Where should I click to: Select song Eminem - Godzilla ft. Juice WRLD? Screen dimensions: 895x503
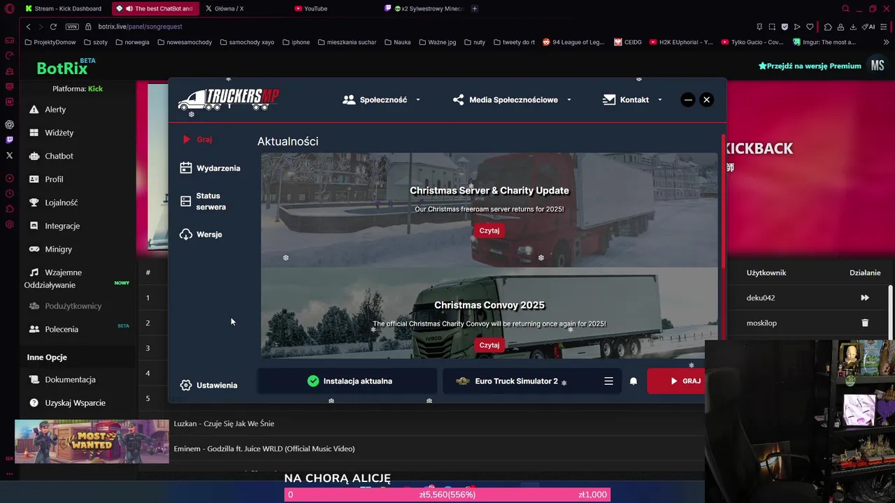(x=264, y=449)
